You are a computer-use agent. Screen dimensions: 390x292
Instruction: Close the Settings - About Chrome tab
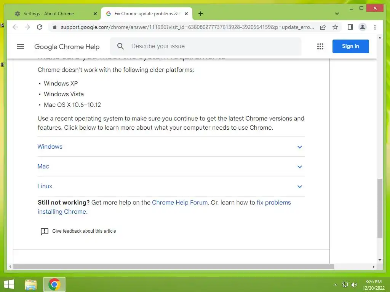pyautogui.click(x=95, y=14)
